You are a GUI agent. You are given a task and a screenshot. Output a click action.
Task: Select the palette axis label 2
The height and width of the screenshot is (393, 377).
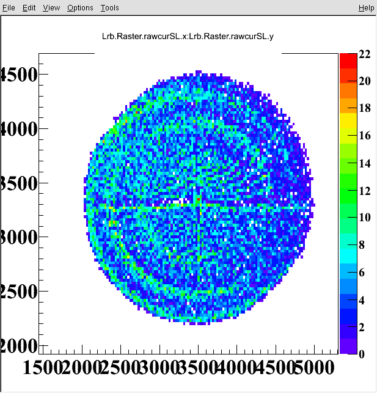click(362, 328)
